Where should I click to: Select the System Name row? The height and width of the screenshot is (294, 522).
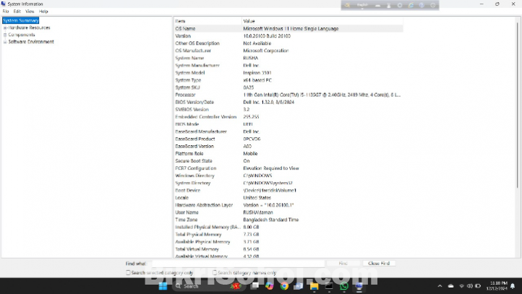click(288, 58)
